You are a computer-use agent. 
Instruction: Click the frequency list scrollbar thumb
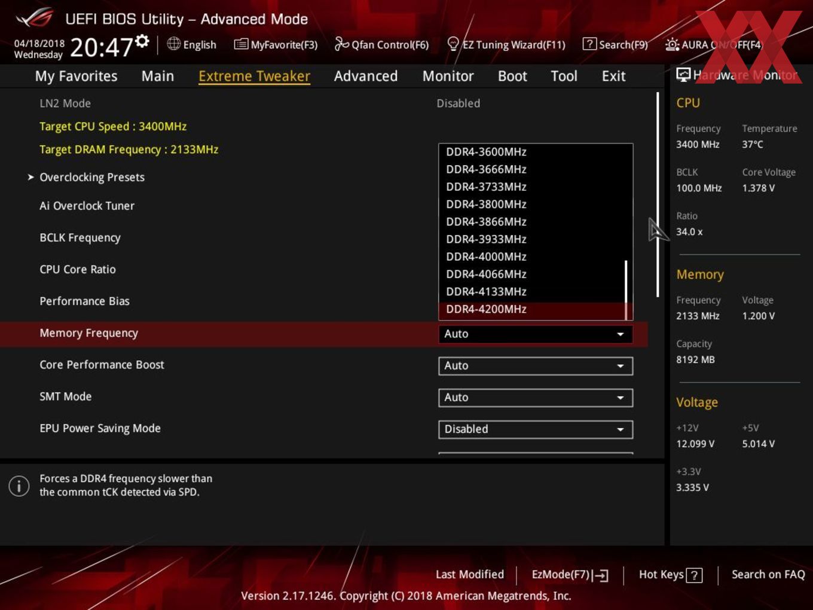click(x=626, y=289)
